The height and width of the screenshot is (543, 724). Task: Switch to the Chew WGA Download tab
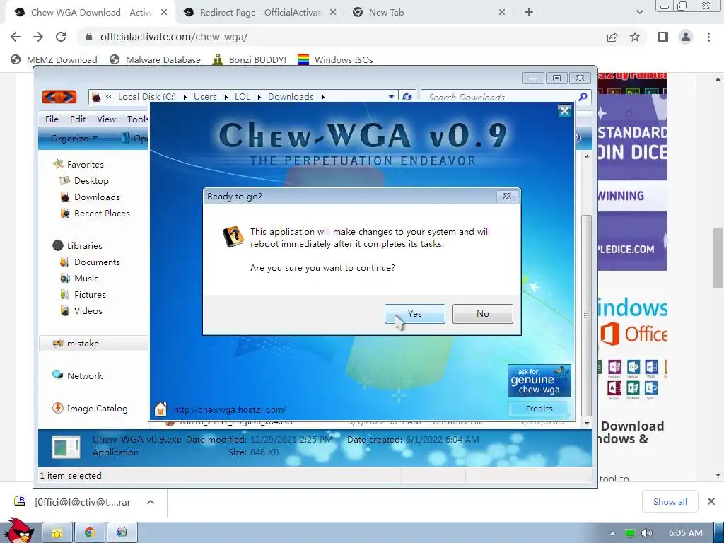point(91,13)
